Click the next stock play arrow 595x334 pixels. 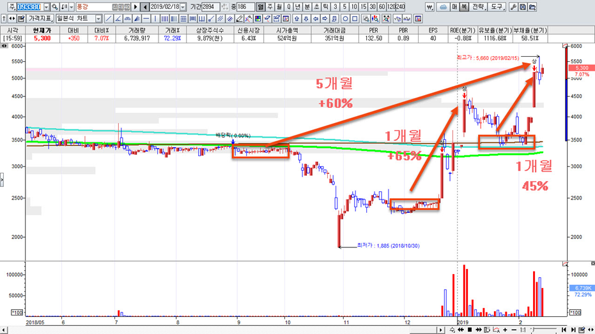(x=135, y=7)
